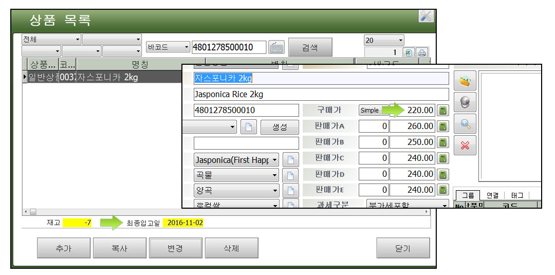The height and width of the screenshot is (275, 555).
Task: Switch to the 그룹 tab
Action: pos(468,195)
